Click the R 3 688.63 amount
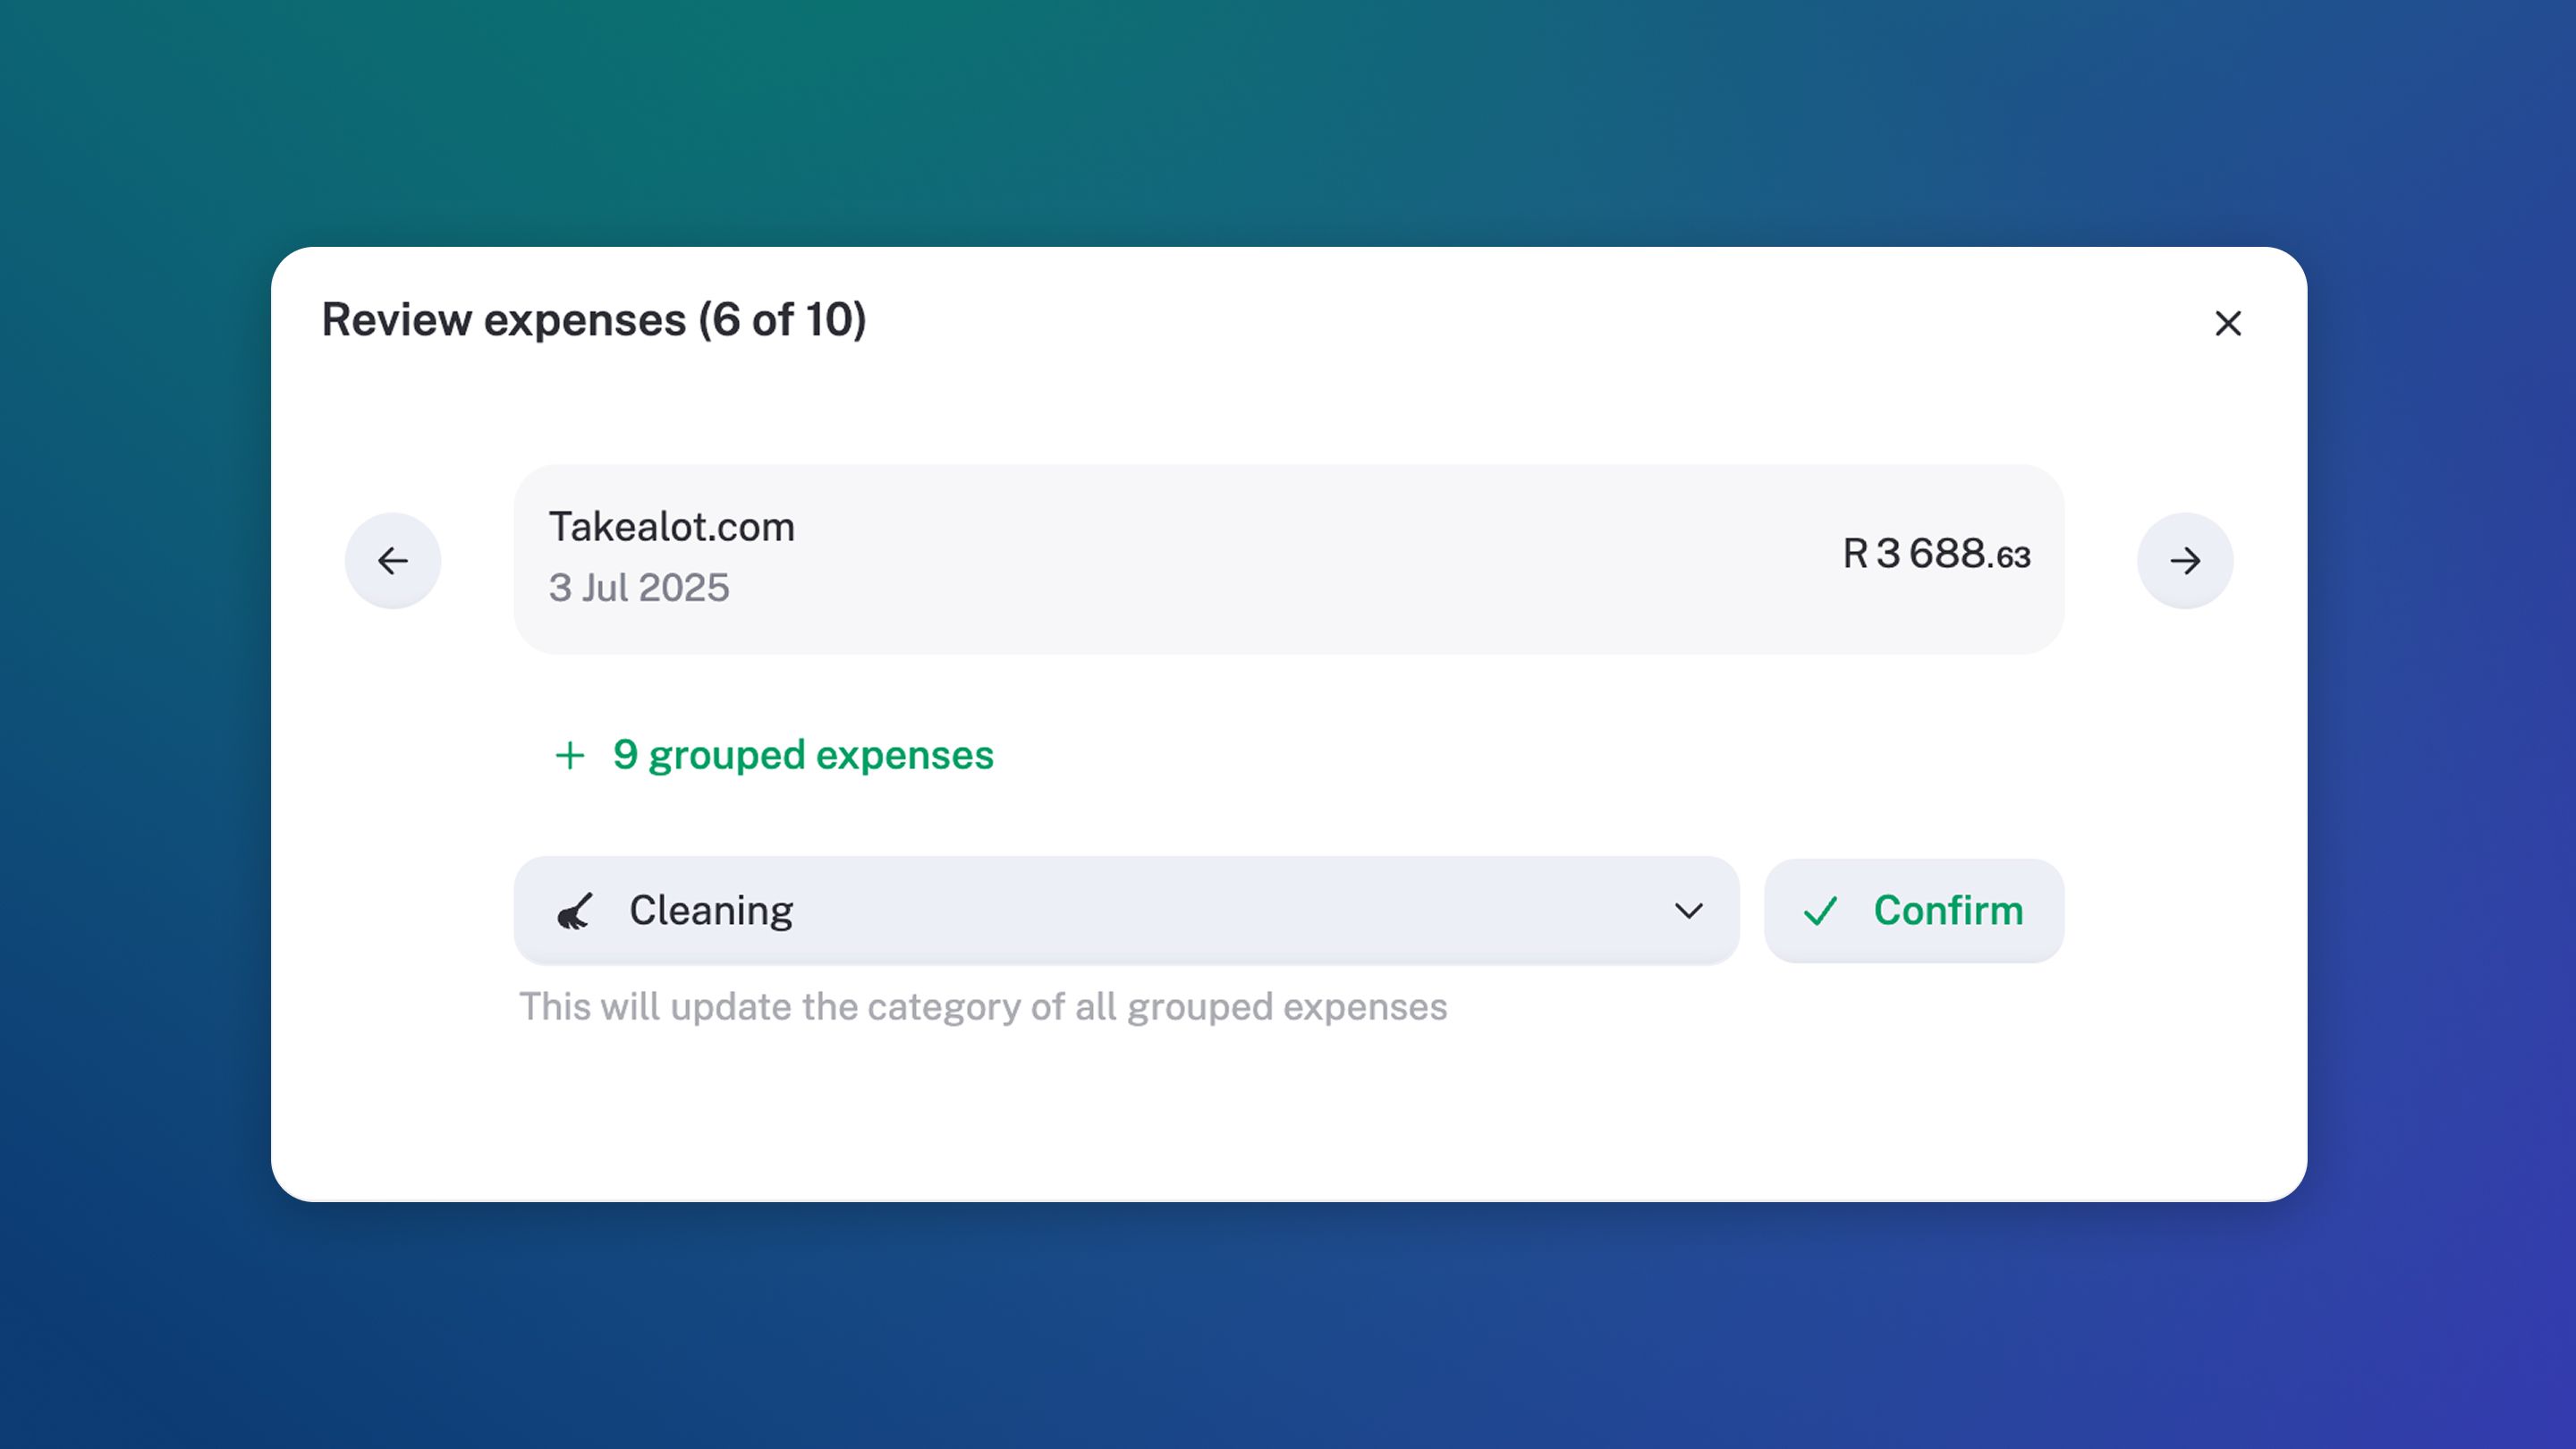This screenshot has height=1449, width=2576. 1937,554
